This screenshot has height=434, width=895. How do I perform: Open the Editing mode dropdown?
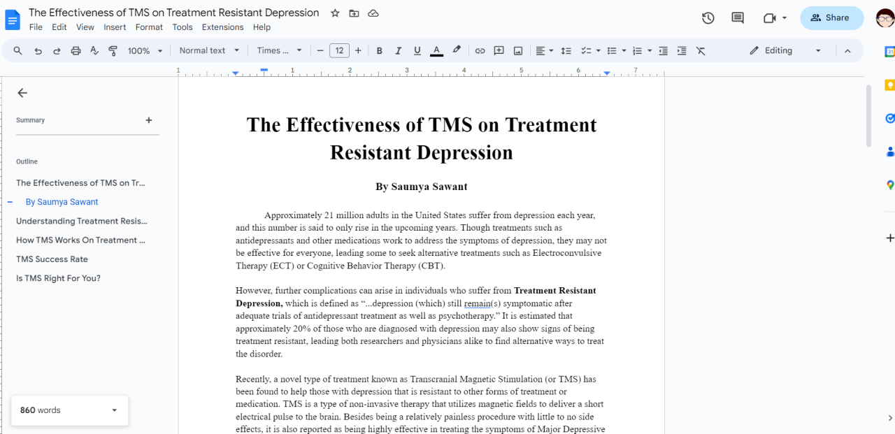(785, 51)
